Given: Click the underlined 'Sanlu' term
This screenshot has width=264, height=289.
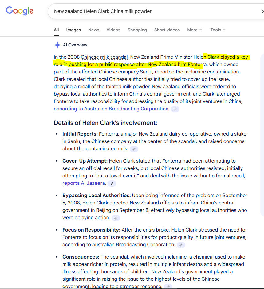Looking at the screenshot, I should coord(146,72).
